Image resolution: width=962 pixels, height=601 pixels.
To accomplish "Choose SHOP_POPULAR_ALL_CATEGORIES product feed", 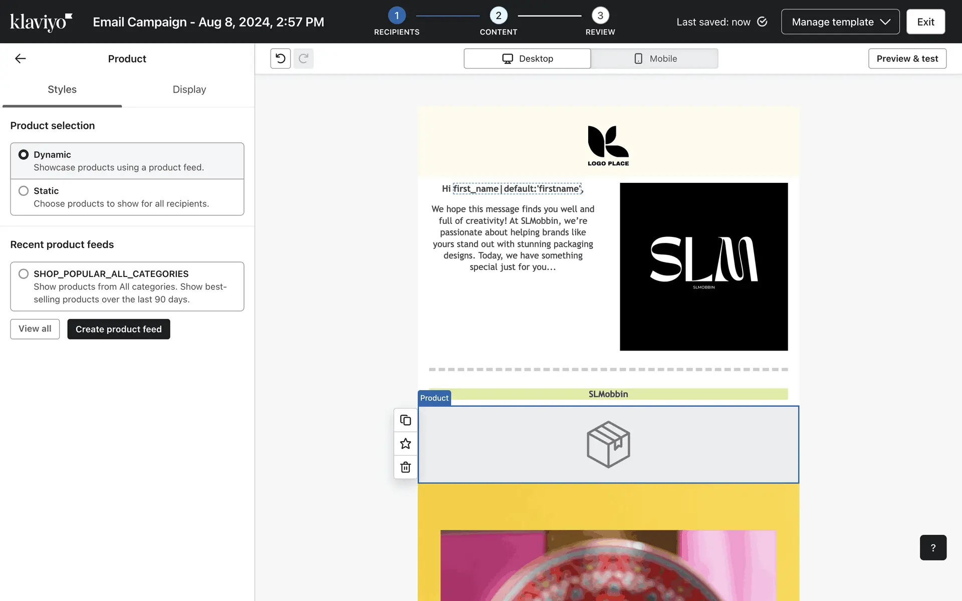I will click(24, 274).
